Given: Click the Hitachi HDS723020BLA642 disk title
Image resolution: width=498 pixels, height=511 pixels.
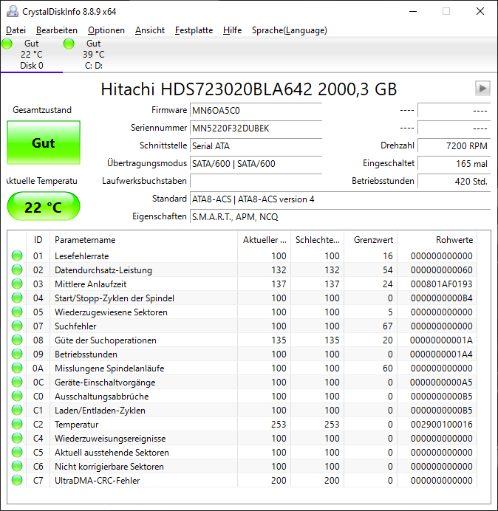Looking at the screenshot, I should click(x=249, y=89).
